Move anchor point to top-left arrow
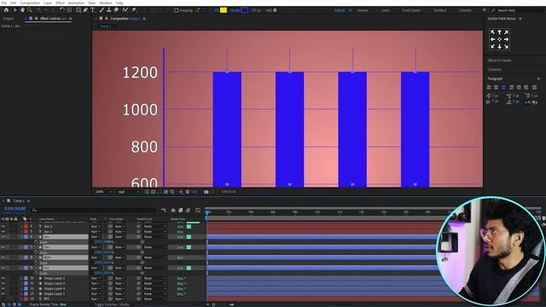546x307 pixels. pos(492,32)
